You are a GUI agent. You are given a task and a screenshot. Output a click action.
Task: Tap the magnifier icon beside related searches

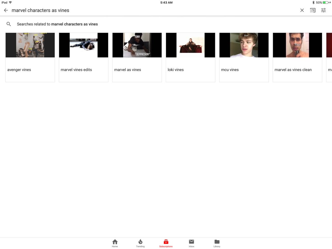point(9,24)
